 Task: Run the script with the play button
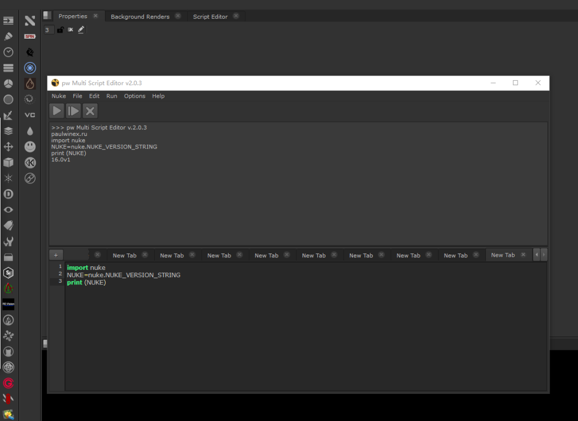pyautogui.click(x=57, y=111)
